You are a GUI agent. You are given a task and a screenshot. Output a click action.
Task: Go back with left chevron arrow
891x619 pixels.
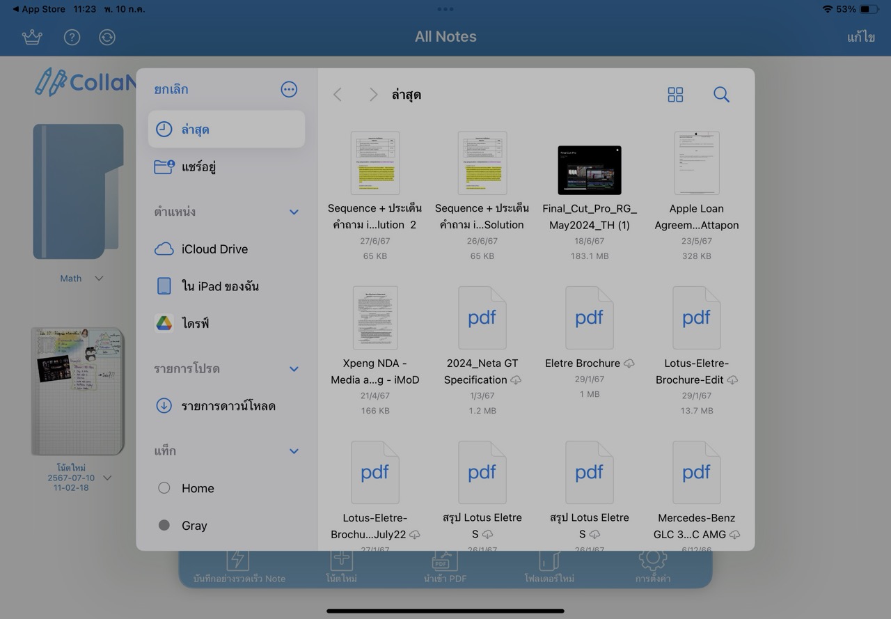click(338, 95)
